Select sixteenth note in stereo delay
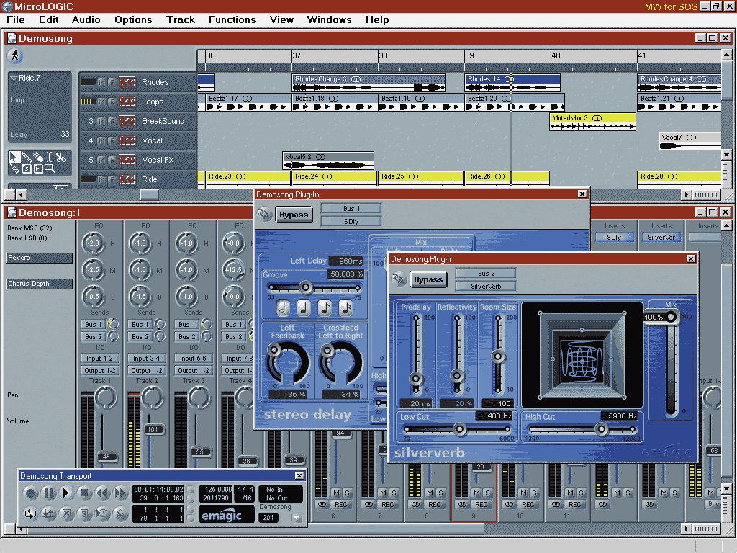This screenshot has width=737, height=553. (x=346, y=307)
